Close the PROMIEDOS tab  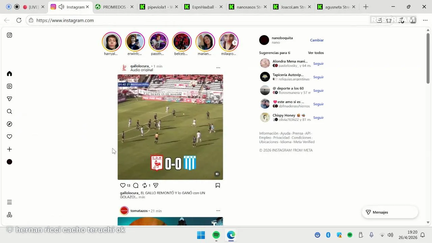coord(132,7)
